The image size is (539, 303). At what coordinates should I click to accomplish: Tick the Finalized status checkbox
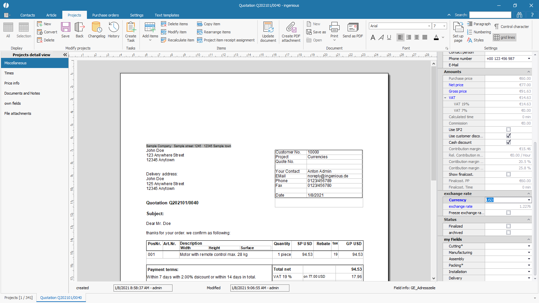[508, 226]
